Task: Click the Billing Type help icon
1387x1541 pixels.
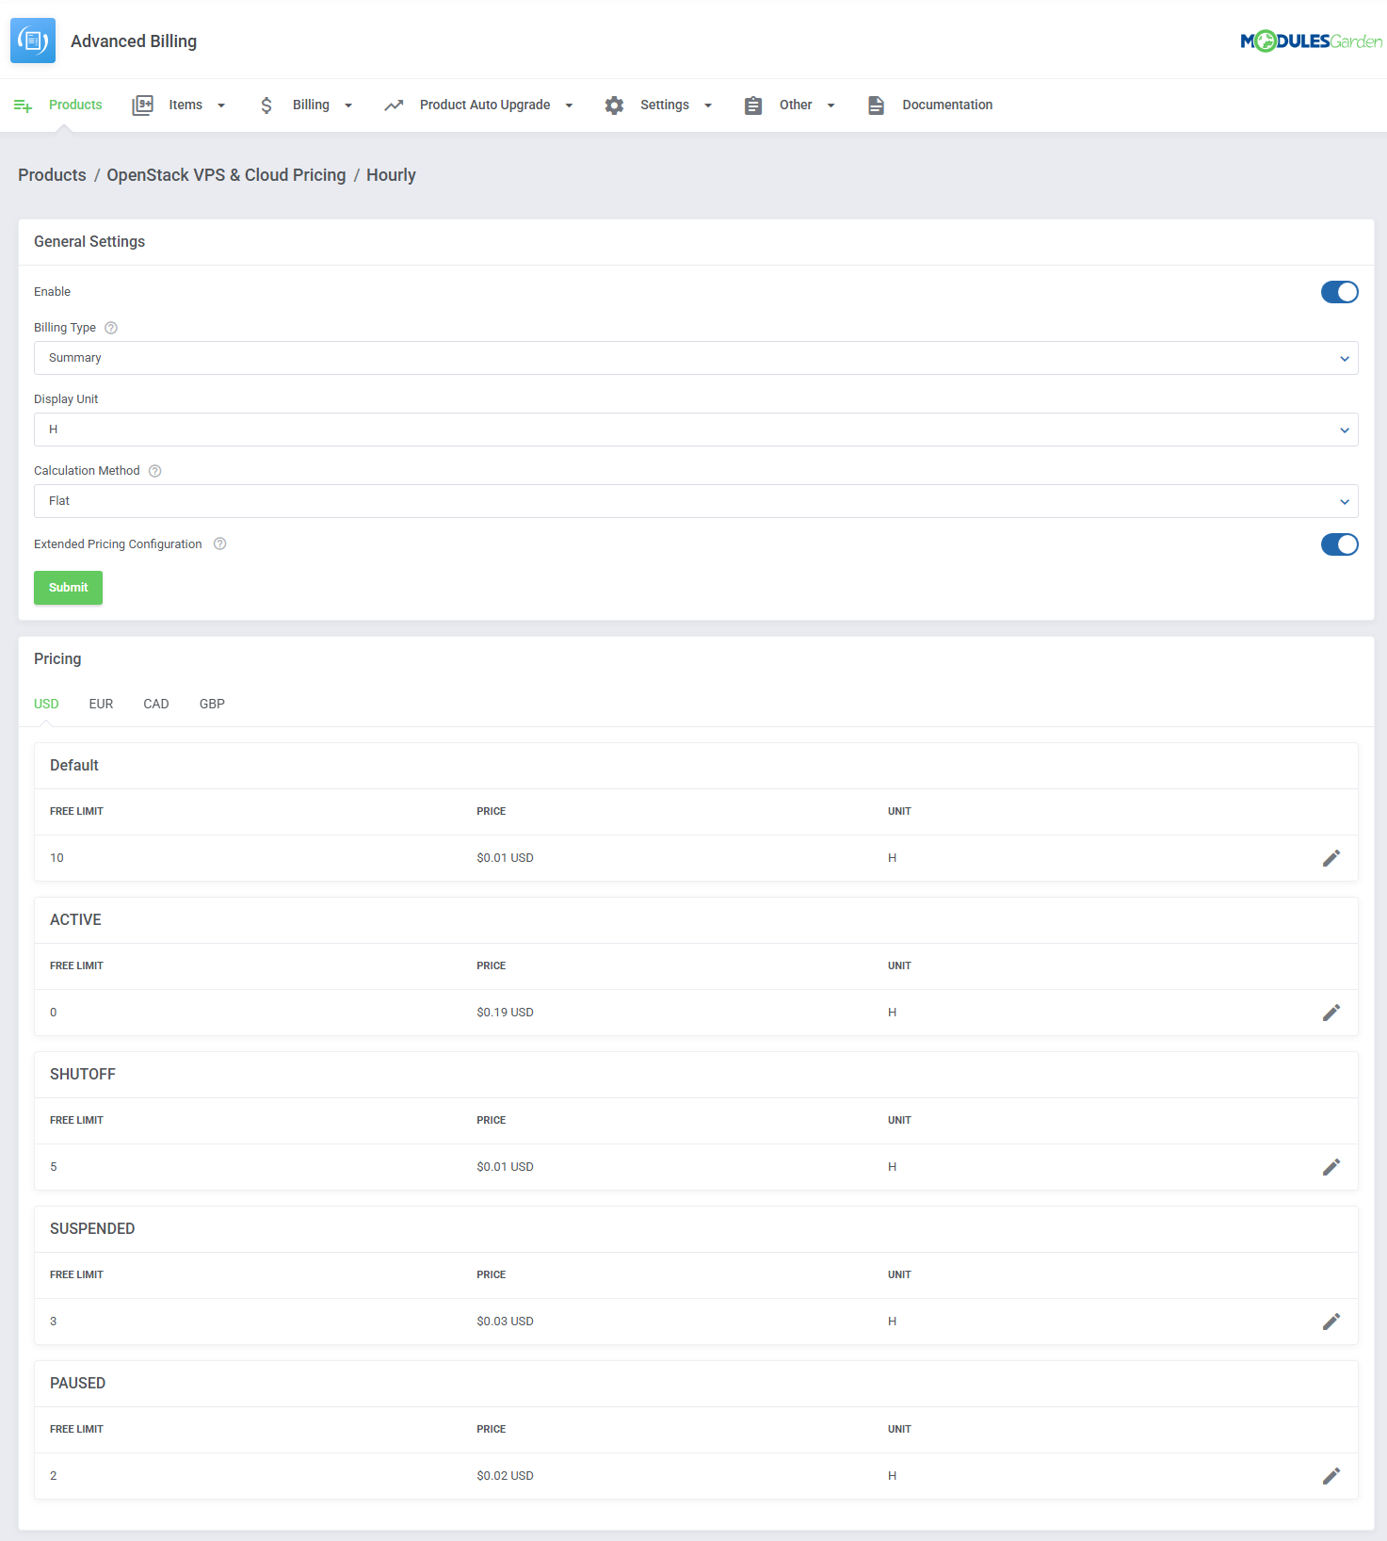Action: click(x=111, y=328)
